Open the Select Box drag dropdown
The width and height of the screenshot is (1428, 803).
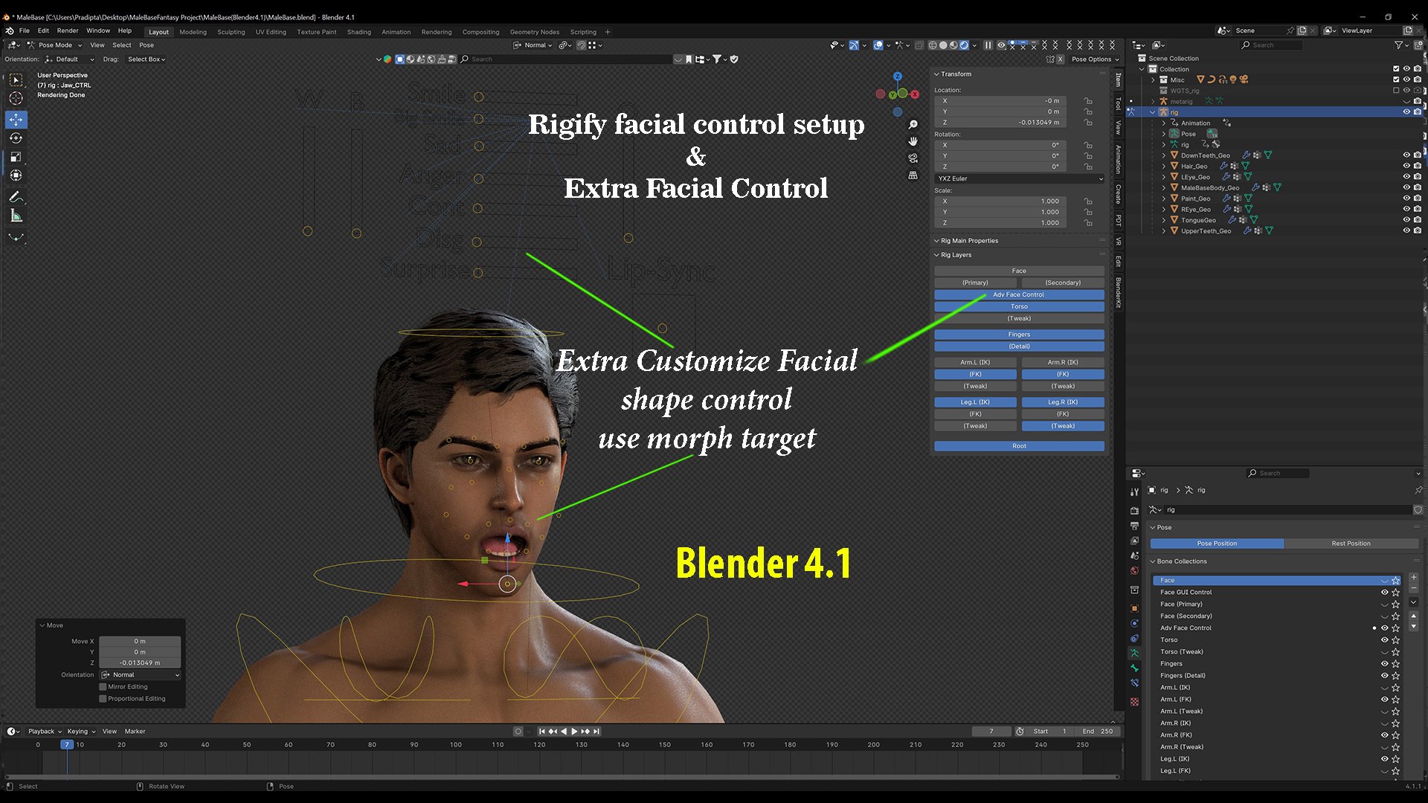146,59
